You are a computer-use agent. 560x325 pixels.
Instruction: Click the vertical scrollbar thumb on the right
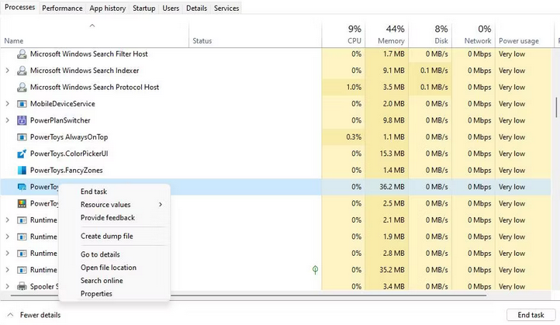coord(555,107)
